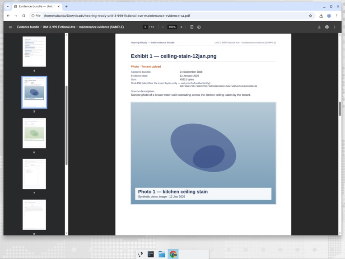Click thumbnail panel scrollbar handle
This screenshot has height=259, width=345.
pyautogui.click(x=66, y=125)
